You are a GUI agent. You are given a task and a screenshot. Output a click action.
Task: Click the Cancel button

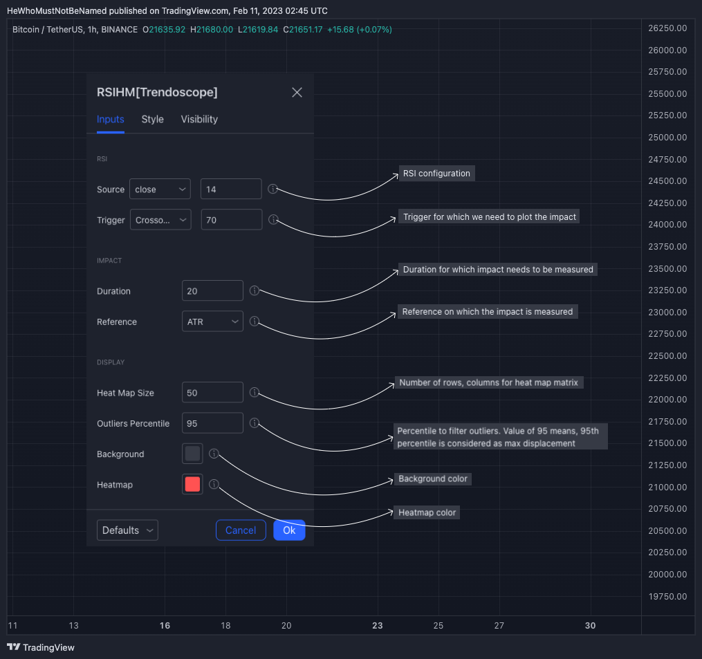point(241,530)
